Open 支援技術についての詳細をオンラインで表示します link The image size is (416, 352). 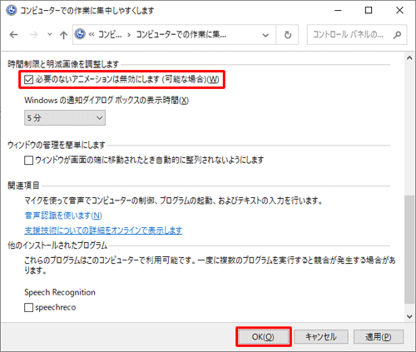(x=103, y=231)
